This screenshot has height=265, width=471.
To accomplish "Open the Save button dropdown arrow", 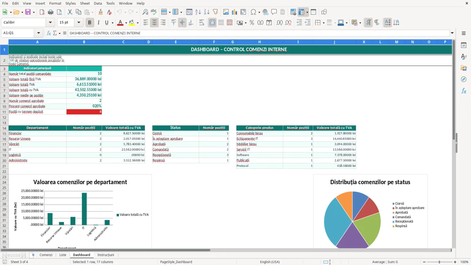I will tap(34, 12).
